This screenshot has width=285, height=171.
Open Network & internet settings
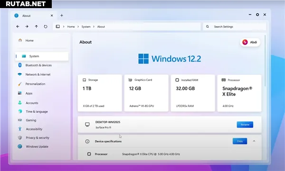(42, 74)
